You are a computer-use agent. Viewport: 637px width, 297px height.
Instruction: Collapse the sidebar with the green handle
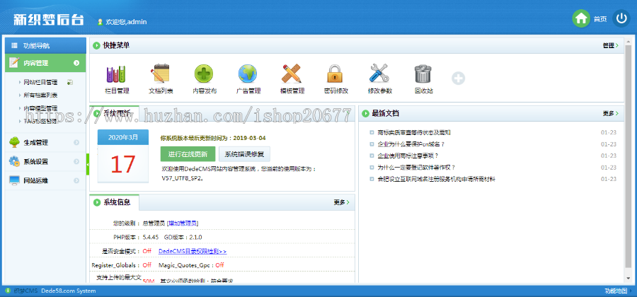click(88, 164)
